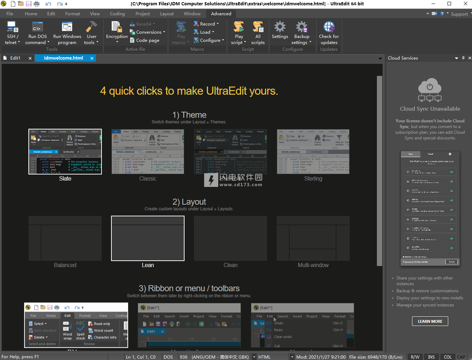472x360 pixels.
Task: Launch the Run Windows program tool
Action: pos(67,33)
